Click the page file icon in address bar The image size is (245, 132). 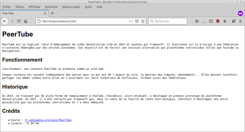pos(39,21)
